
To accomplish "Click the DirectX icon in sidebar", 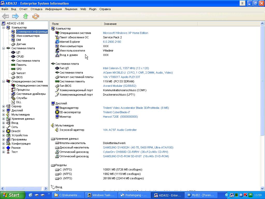I will click(8, 131).
